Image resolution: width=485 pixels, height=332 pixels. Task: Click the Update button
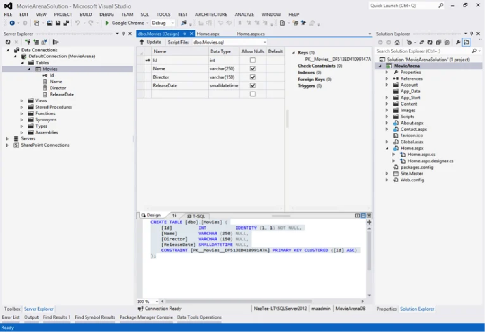(x=150, y=42)
